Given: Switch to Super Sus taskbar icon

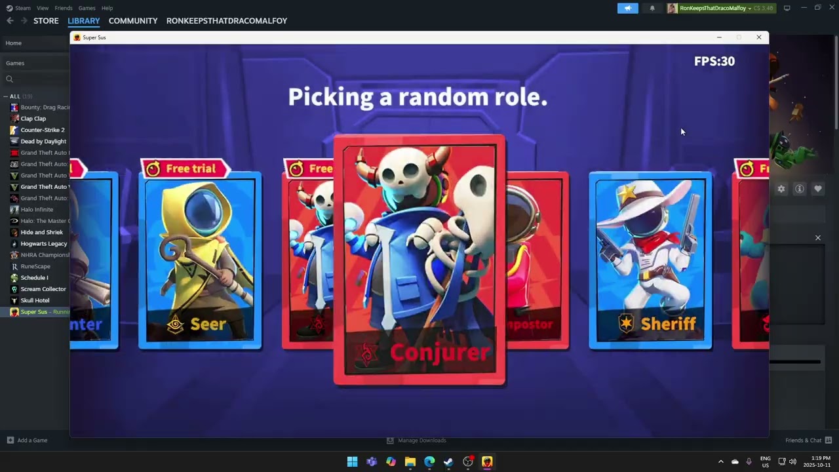Looking at the screenshot, I should 487,462.
